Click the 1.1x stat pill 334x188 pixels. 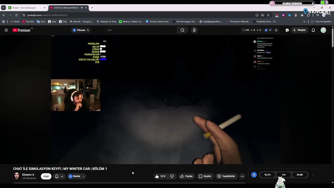[284, 175]
